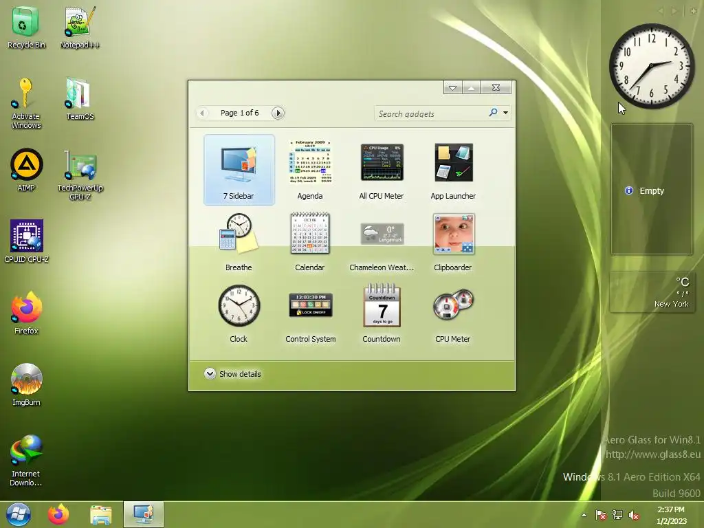Image resolution: width=704 pixels, height=528 pixels.
Task: Click the sidebar next page arrow
Action: 674,11
